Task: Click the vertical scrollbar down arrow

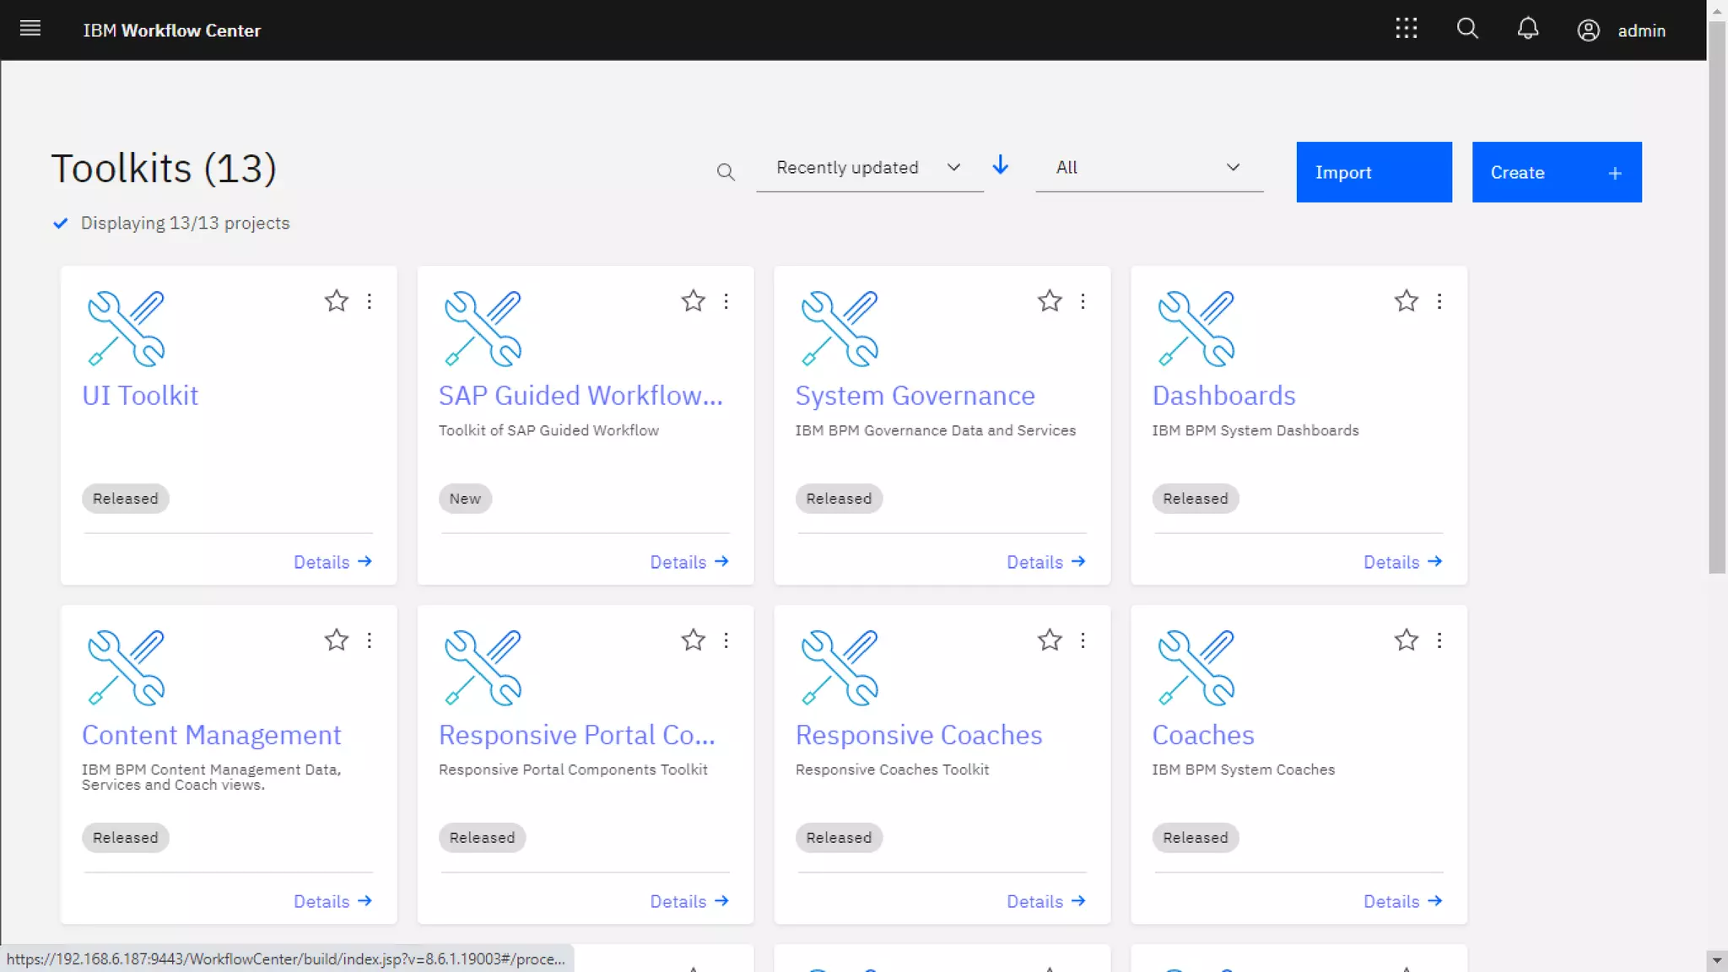Action: (x=1716, y=960)
